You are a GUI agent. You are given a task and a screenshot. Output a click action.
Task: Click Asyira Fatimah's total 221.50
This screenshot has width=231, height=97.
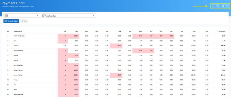point(194,75)
